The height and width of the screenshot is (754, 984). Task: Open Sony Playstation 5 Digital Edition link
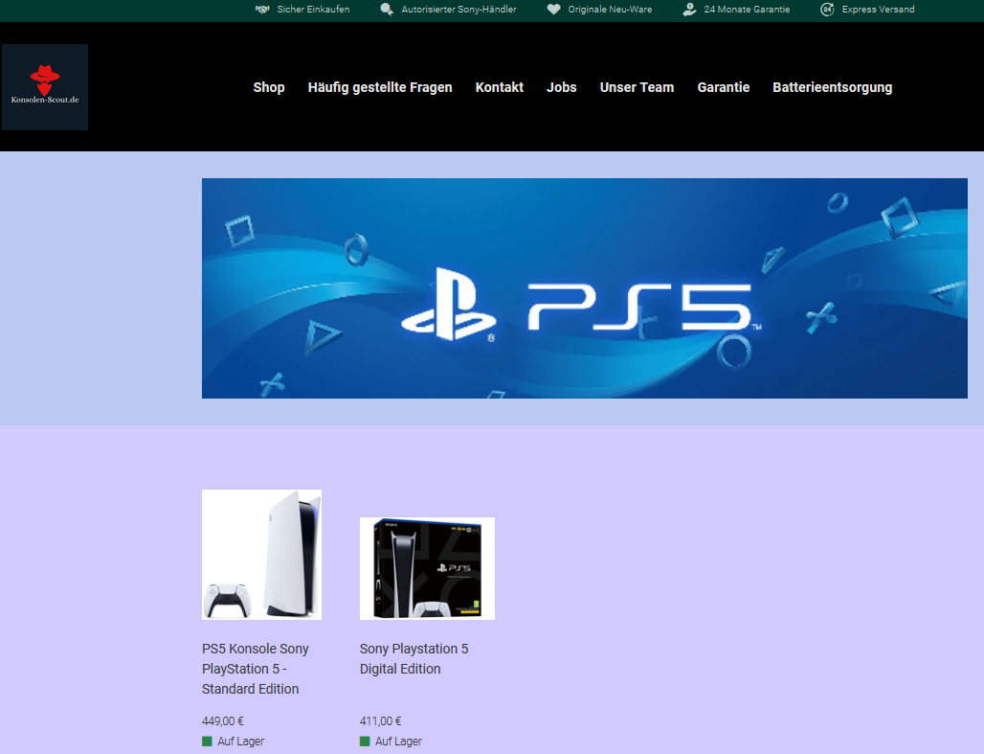coord(414,658)
